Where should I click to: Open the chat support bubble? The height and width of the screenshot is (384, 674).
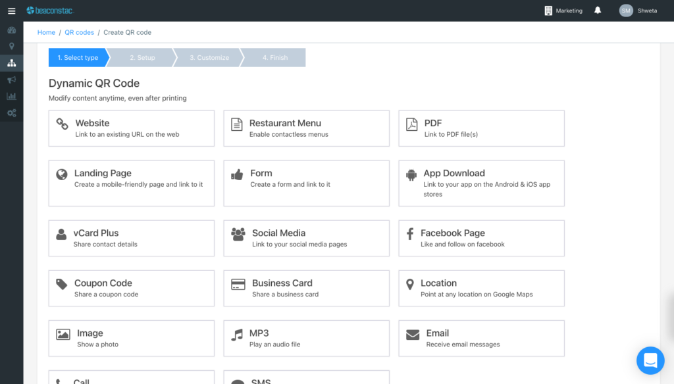click(650, 360)
